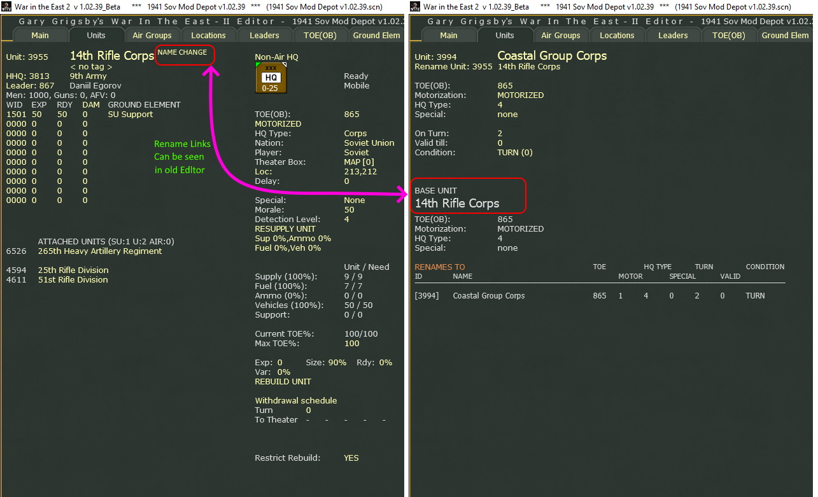
Task: Click Theater Box value MAP [0]
Action: (360, 162)
